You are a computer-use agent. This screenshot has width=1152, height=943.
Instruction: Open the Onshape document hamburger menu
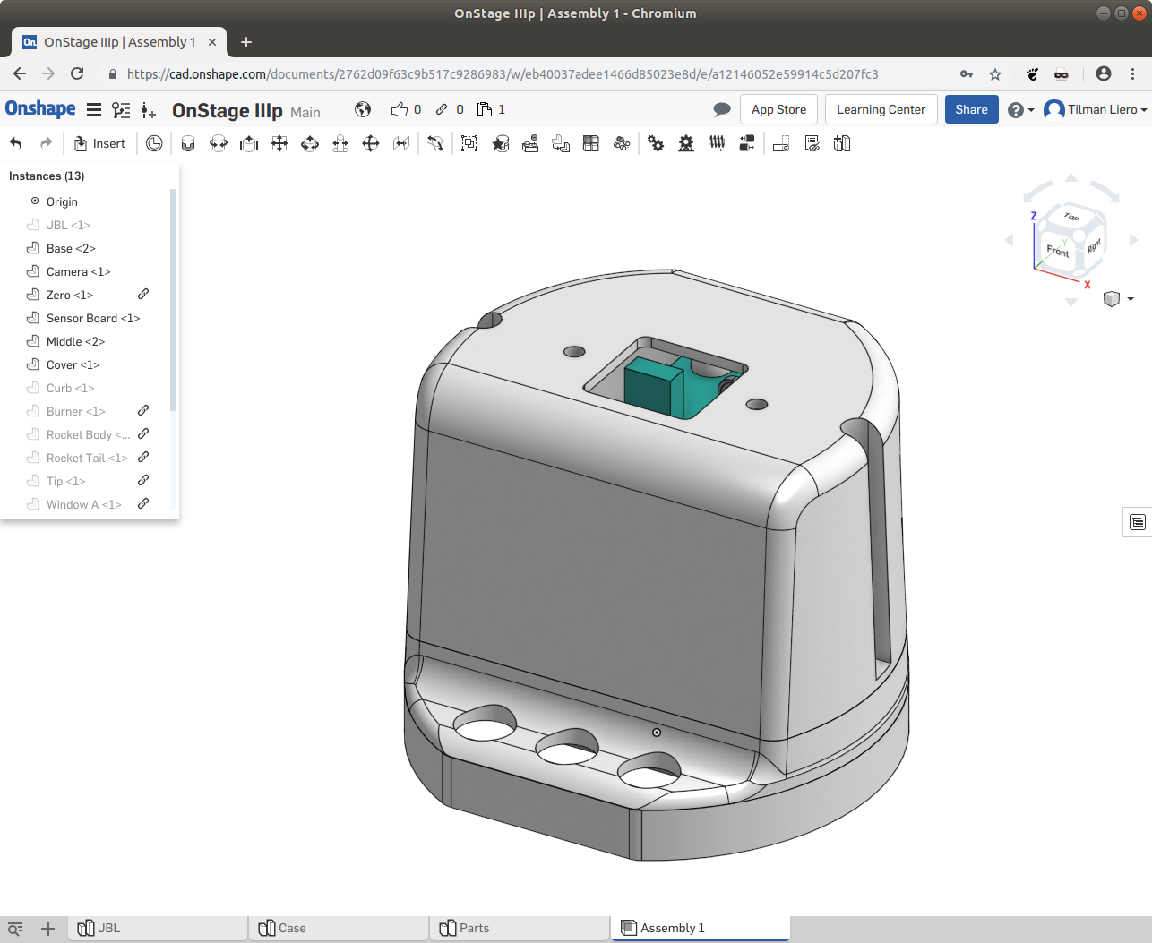tap(94, 110)
